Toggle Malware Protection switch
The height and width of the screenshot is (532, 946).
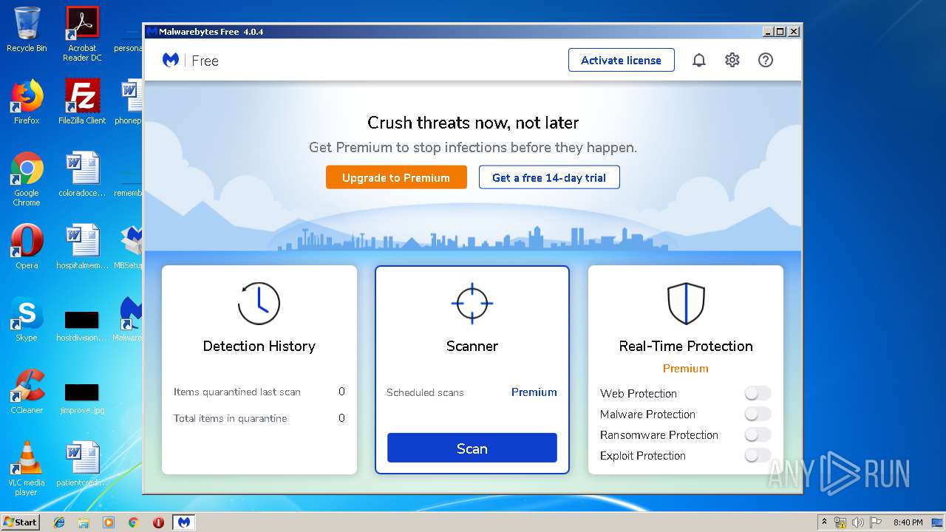coord(758,414)
